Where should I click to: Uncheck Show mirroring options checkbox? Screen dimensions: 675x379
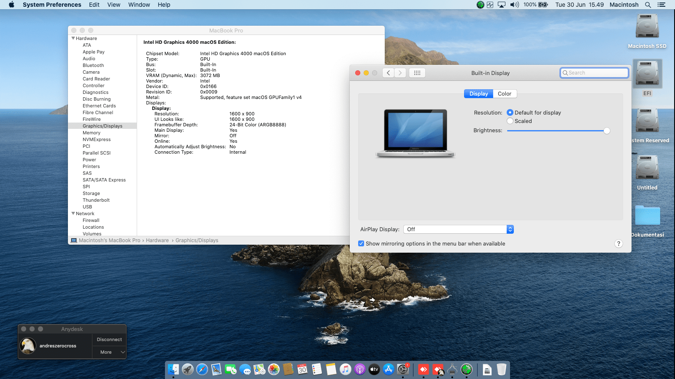point(361,244)
